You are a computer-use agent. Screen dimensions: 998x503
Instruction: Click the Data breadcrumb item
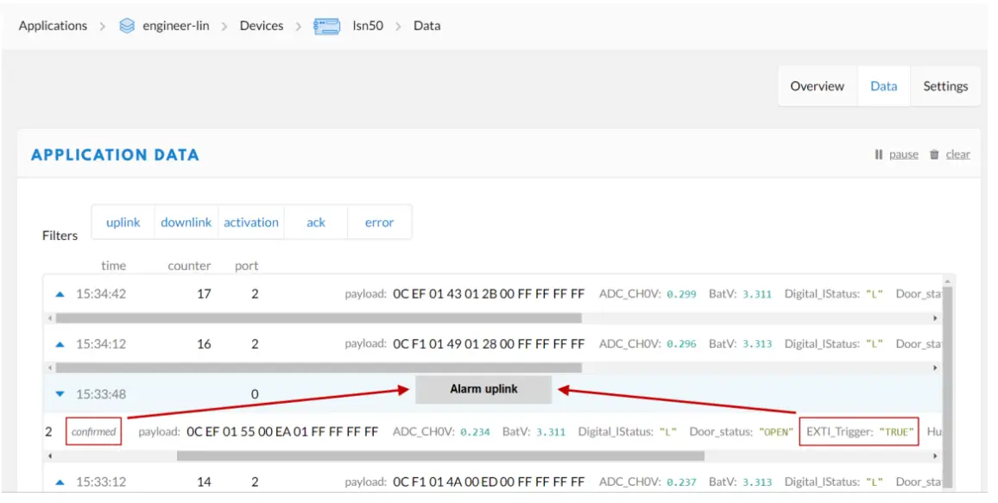(x=427, y=26)
